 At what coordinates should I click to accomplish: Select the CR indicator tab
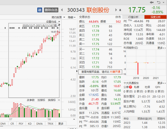(12, 124)
